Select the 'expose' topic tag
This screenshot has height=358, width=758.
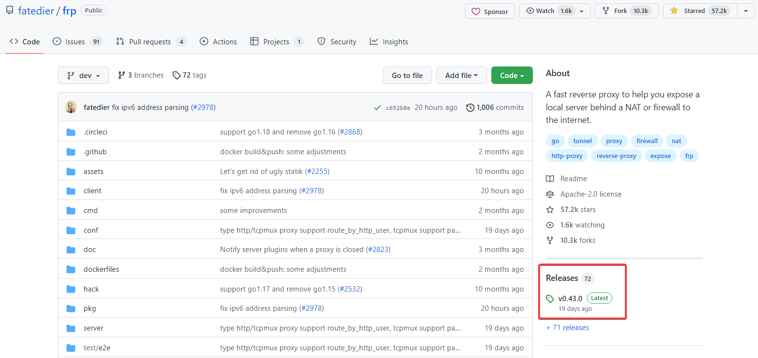point(661,156)
